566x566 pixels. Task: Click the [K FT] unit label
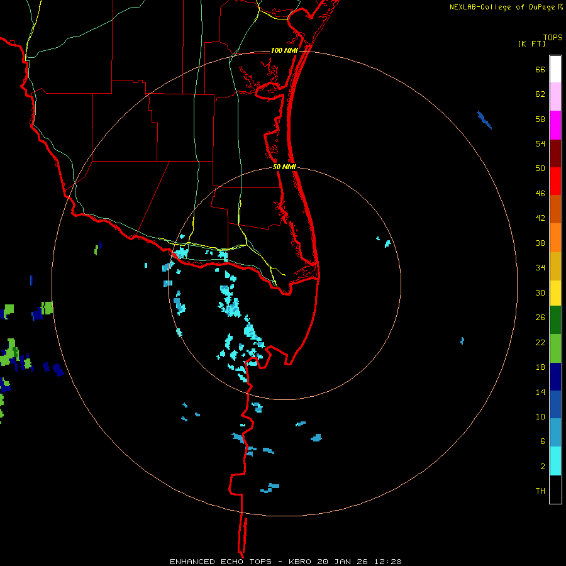(x=531, y=43)
